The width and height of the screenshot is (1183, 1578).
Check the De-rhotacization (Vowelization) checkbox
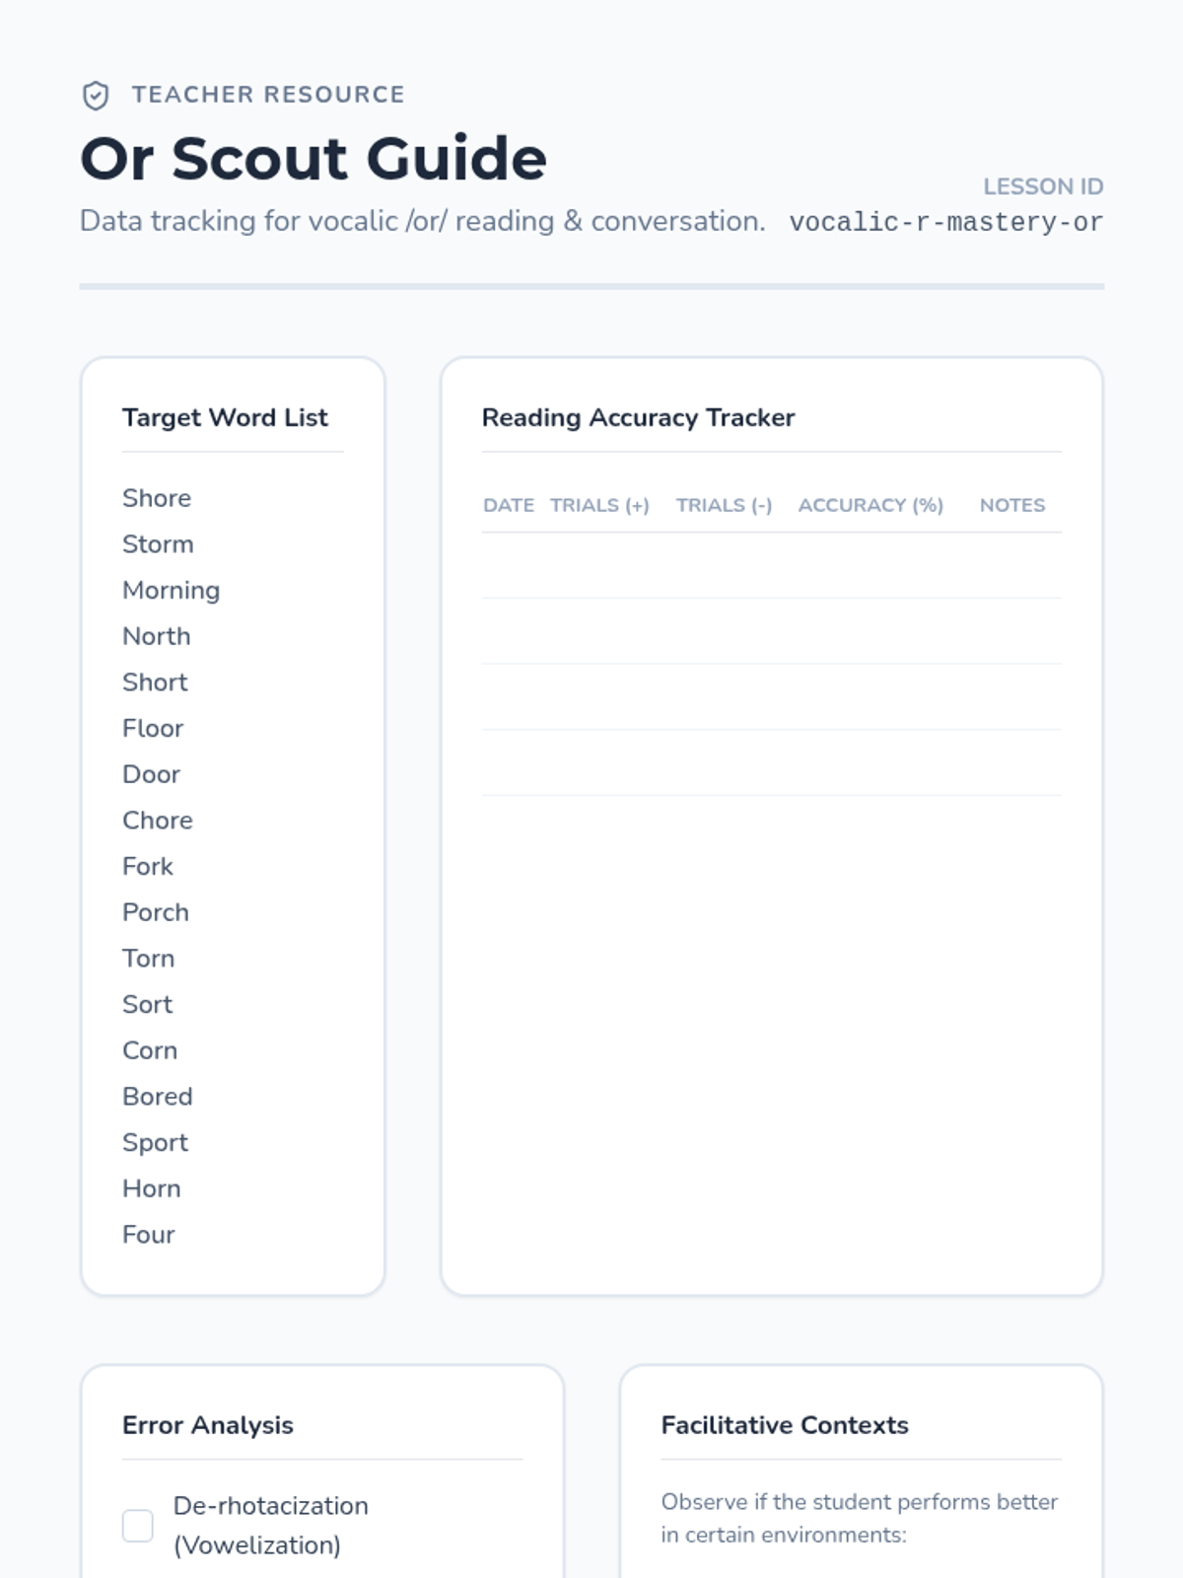pyautogui.click(x=138, y=1525)
